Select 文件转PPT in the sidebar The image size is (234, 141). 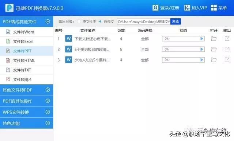[26, 51]
